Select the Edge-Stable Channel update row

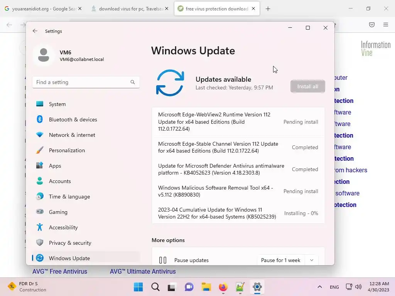pos(238,147)
